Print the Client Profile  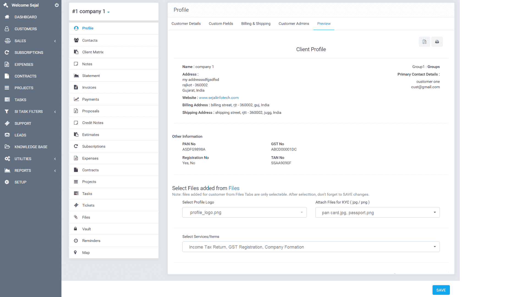[x=437, y=42]
